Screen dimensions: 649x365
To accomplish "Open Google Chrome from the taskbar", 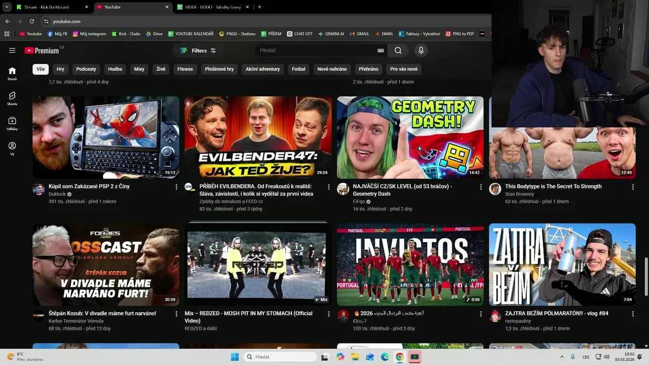I will click(400, 357).
